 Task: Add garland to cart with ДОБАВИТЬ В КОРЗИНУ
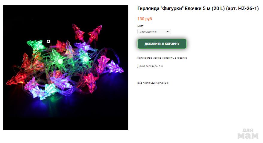tap(162, 44)
